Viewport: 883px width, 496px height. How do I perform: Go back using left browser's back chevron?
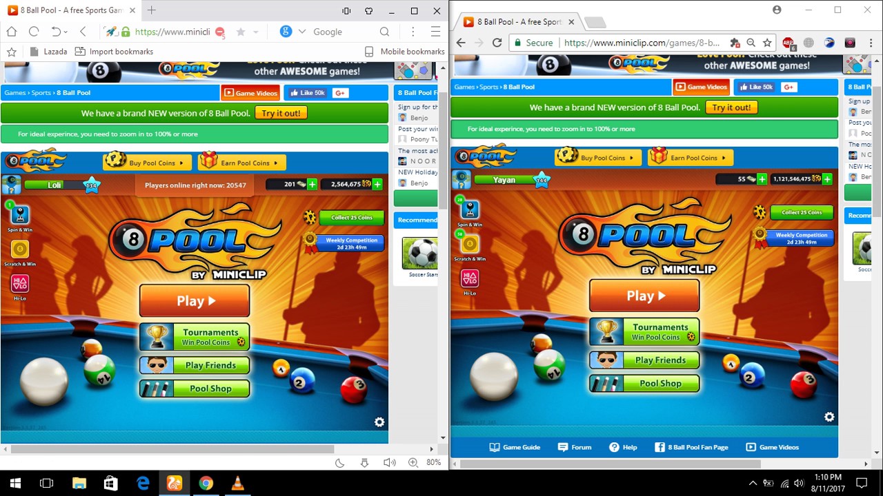tap(83, 32)
